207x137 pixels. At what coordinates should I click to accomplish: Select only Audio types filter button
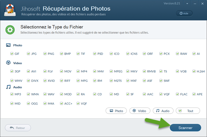coord(163,111)
